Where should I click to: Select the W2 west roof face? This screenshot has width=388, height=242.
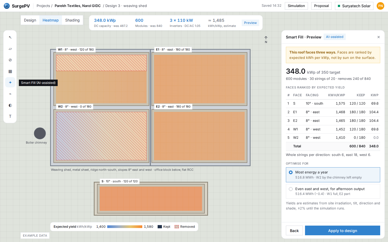101,136
